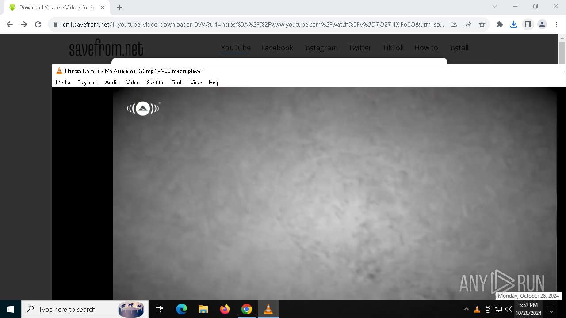Open the Twitter link on savefrom.net
Image resolution: width=566 pixels, height=318 pixels.
tap(360, 48)
